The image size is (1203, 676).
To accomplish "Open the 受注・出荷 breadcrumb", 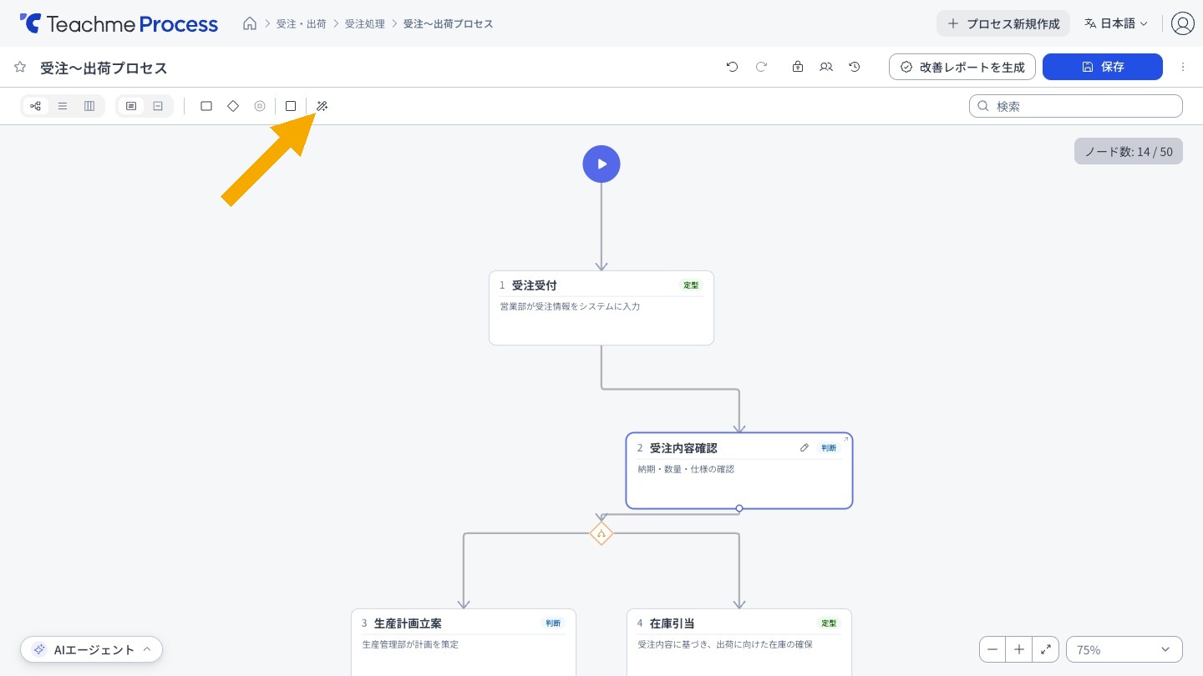I will point(302,23).
